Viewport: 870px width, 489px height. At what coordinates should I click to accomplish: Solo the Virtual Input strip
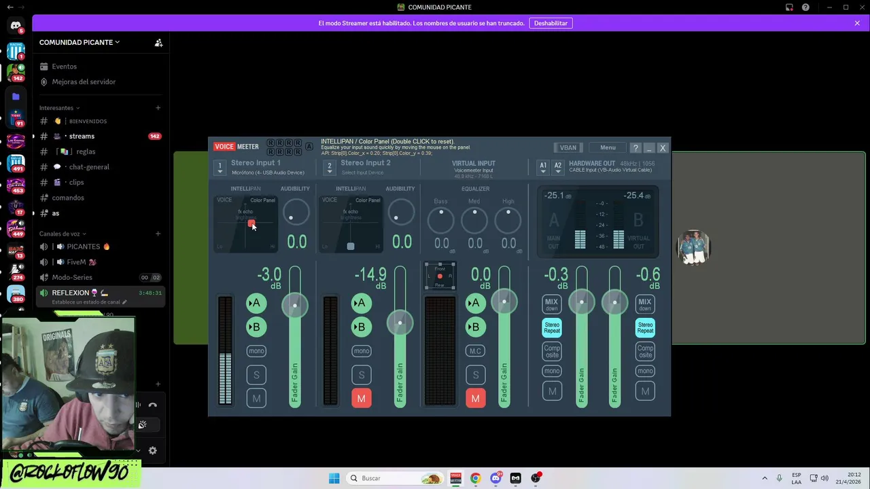[x=476, y=375]
